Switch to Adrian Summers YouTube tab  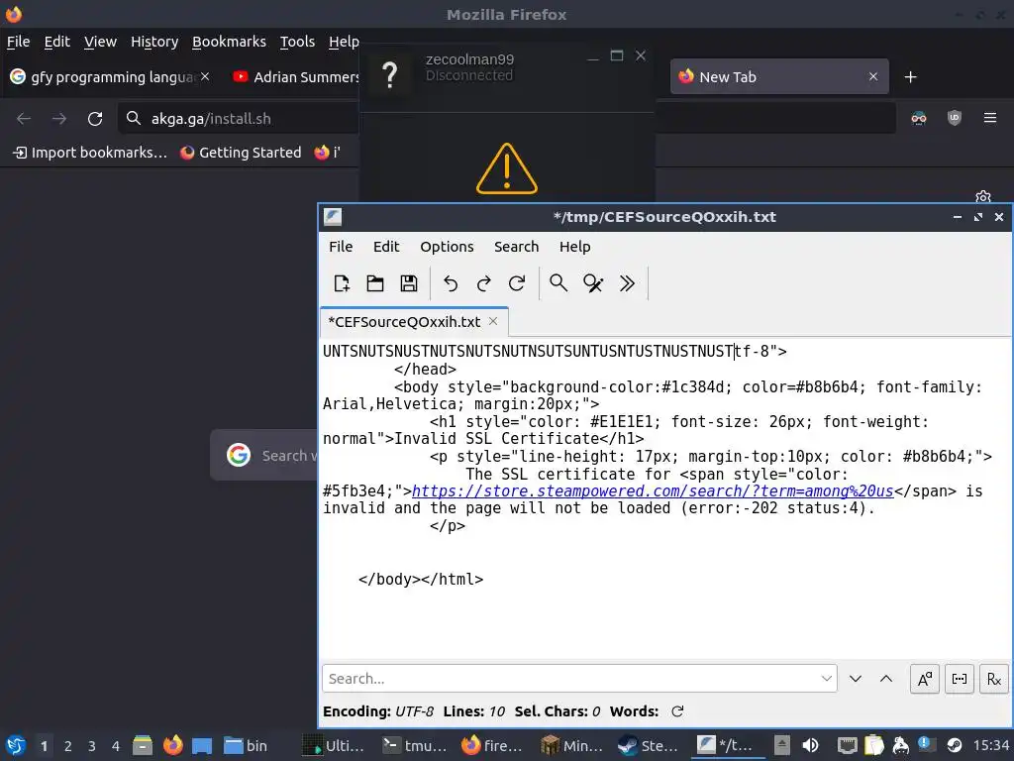[294, 77]
